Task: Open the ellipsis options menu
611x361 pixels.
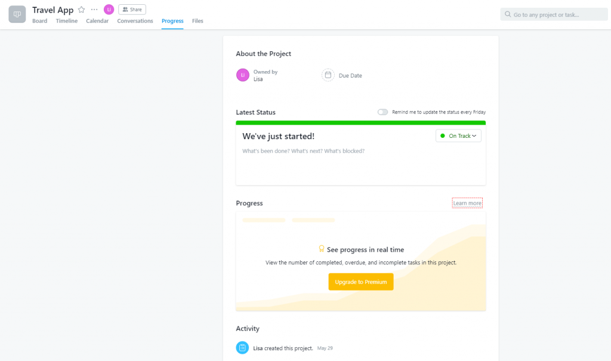Action: tap(94, 9)
